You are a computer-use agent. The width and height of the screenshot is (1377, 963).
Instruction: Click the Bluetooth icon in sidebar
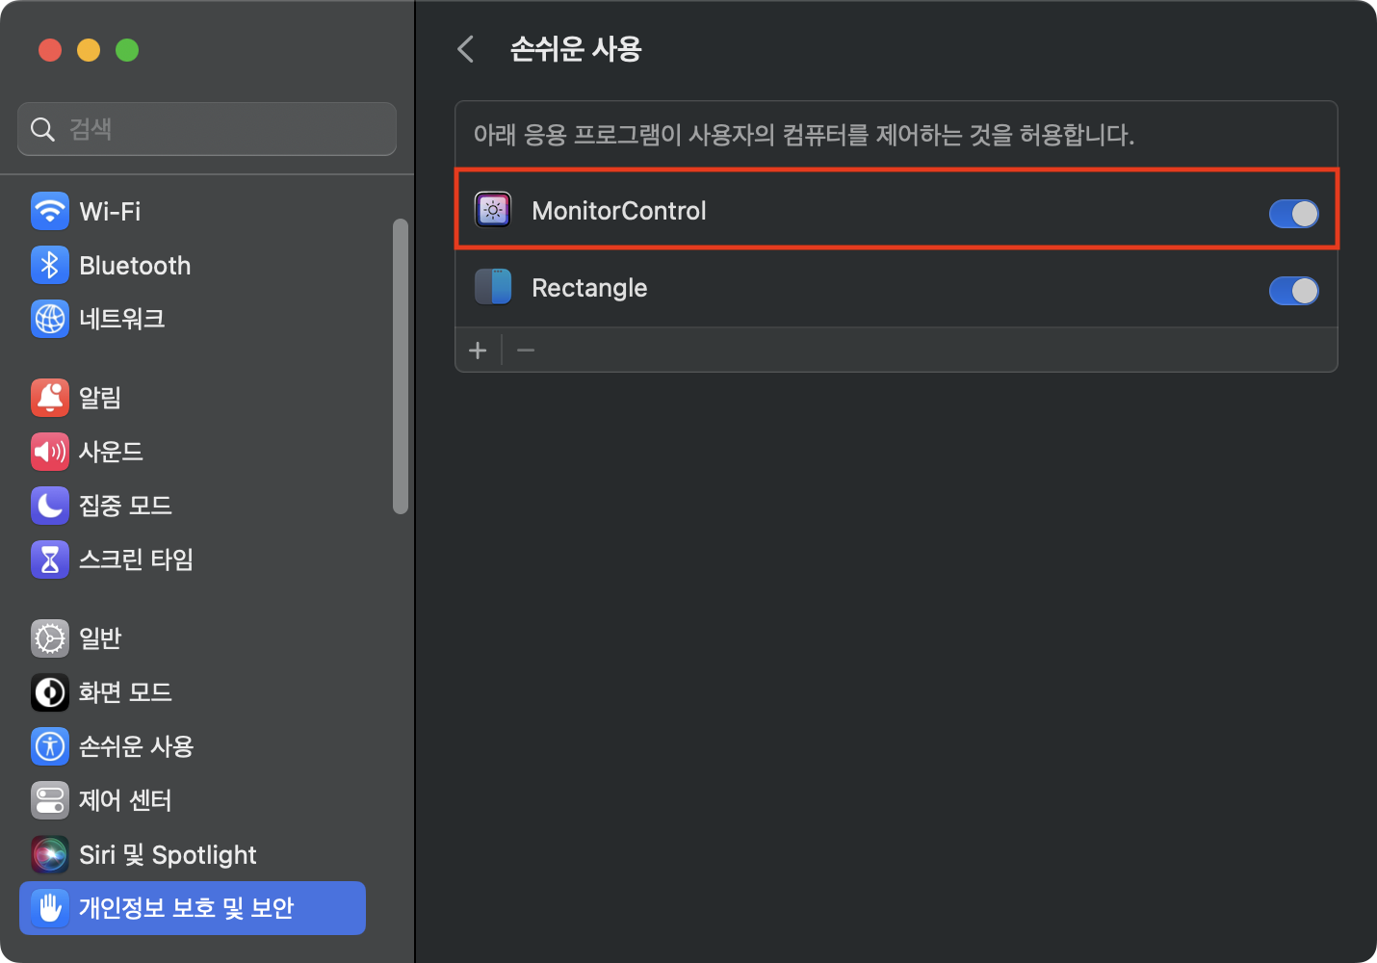point(50,265)
